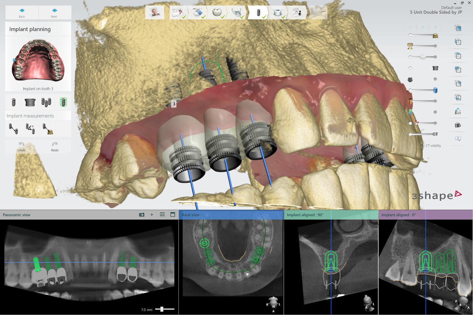Toggle CT visibility
The image size is (473, 315).
(422, 145)
